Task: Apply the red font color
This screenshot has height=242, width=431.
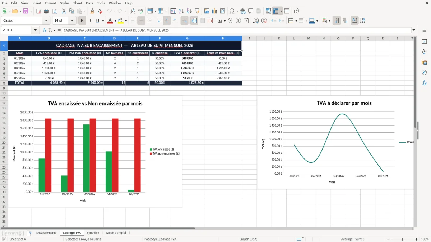Action: [110, 21]
